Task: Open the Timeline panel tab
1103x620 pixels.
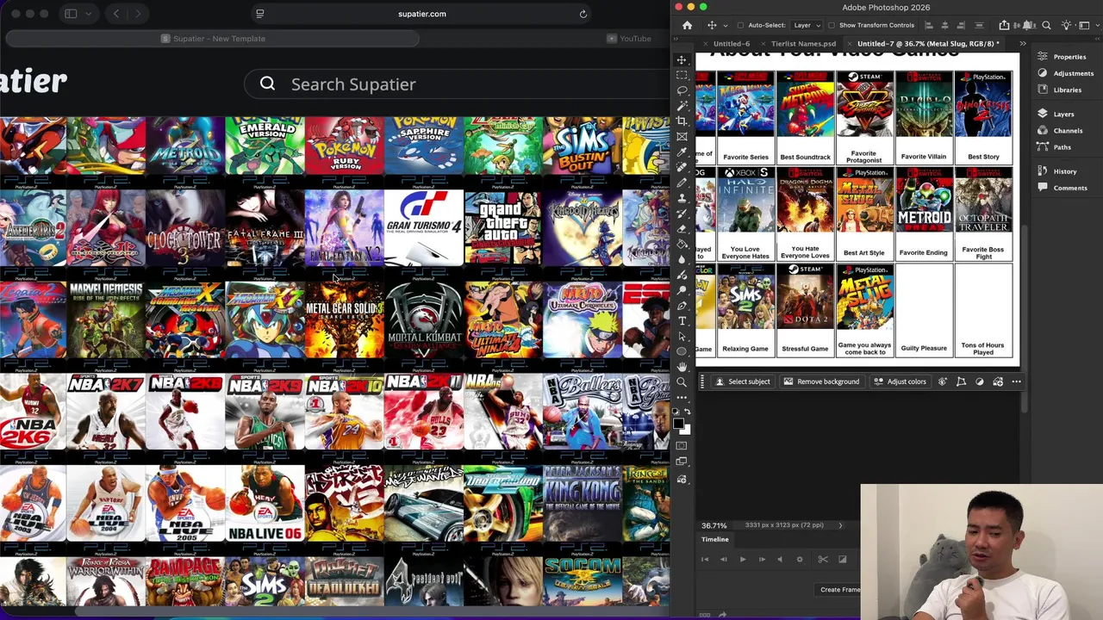Action: coord(714,539)
